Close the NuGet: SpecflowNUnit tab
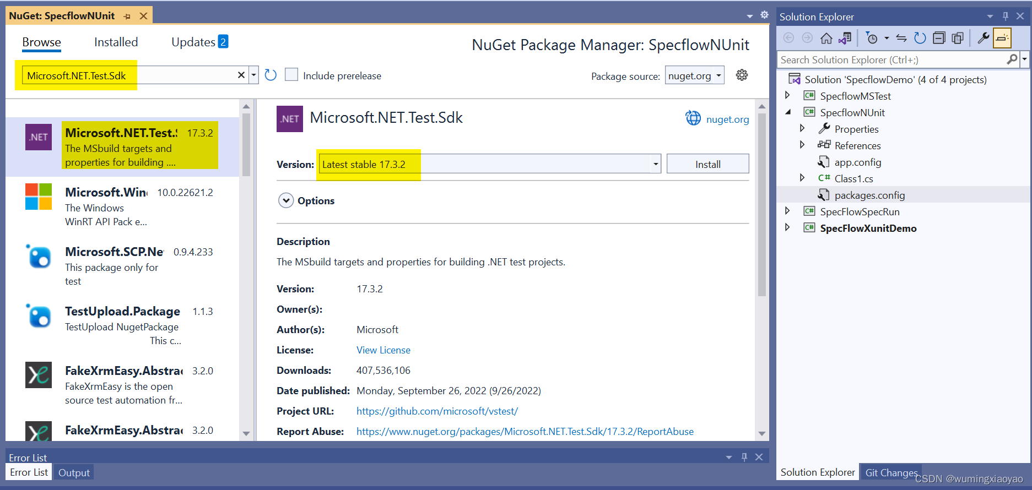The height and width of the screenshot is (490, 1032). [x=143, y=17]
